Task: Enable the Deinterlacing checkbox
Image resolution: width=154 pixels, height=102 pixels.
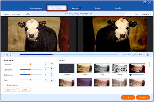Action: (x=5, y=85)
